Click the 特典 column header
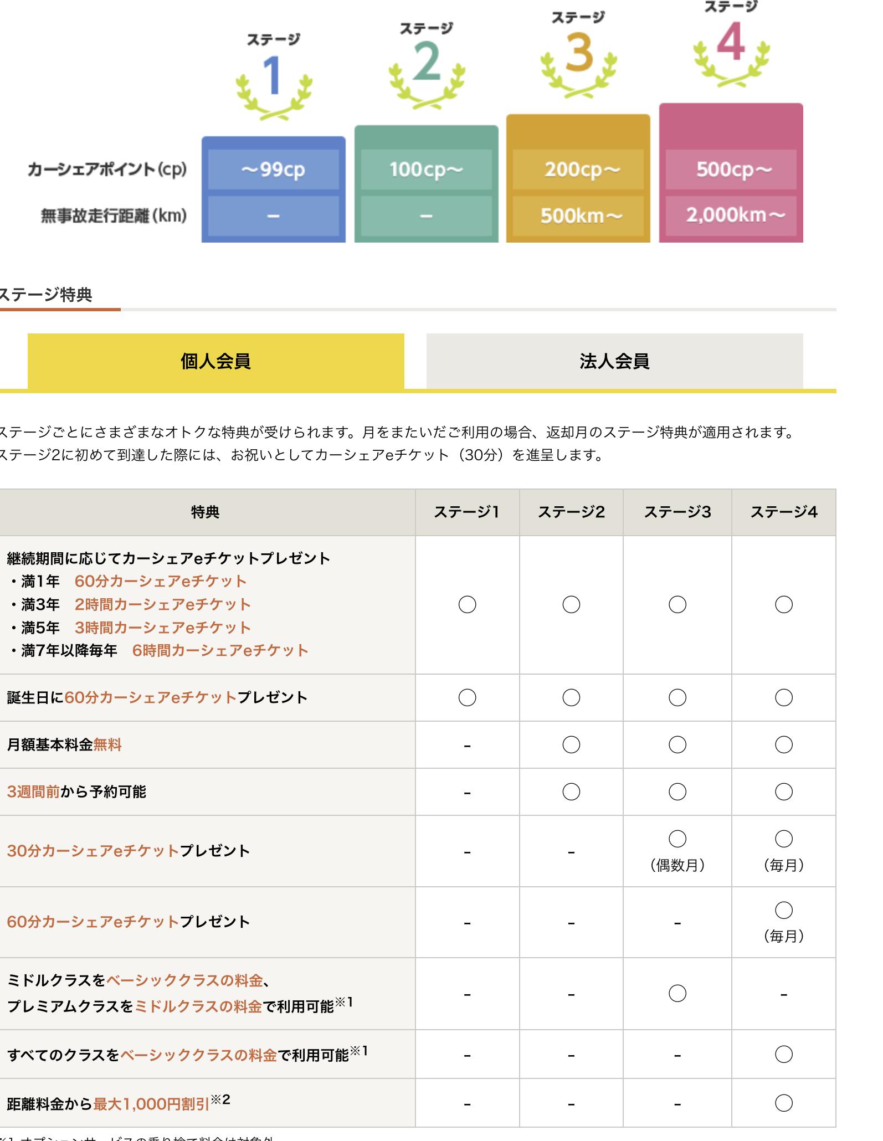Viewport: 883px width, 1141px height. tap(206, 512)
